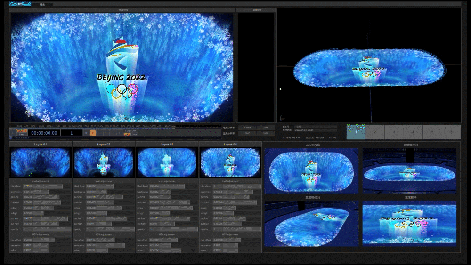Click the 1020 resolution field
This screenshot has width=471, height=265.
point(266,133)
